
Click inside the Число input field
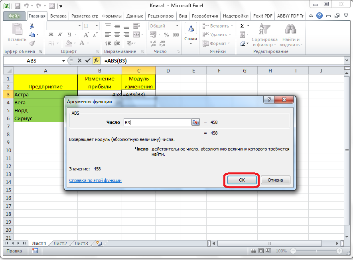[x=158, y=123]
